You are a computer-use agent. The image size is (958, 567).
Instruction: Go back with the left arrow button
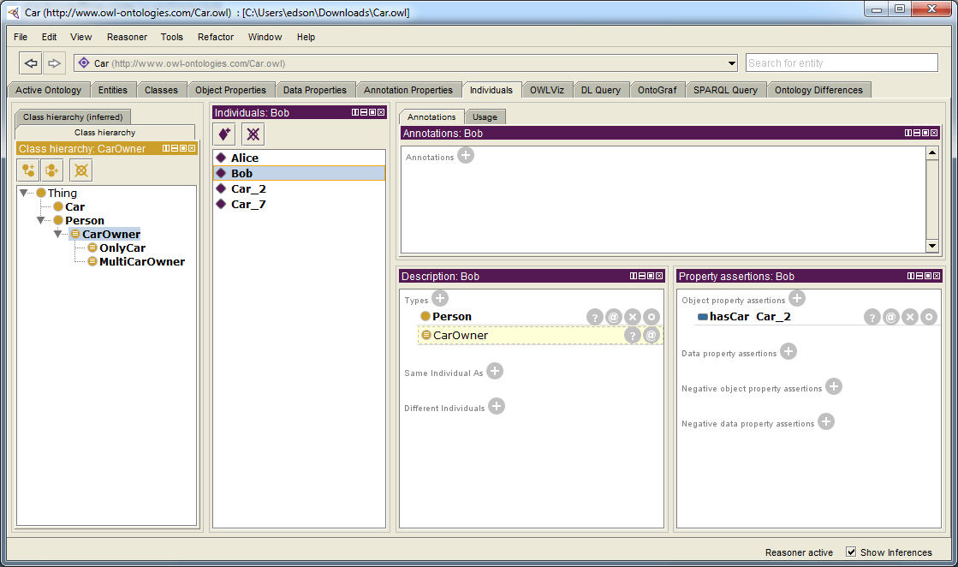(x=31, y=63)
